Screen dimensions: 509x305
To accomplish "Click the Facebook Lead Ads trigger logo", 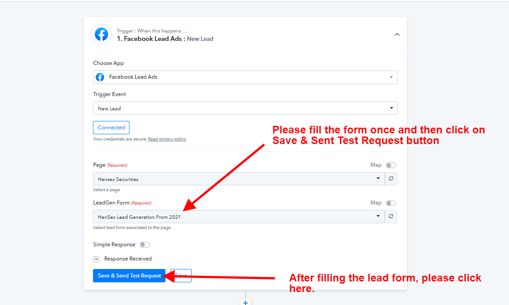I will [101, 34].
